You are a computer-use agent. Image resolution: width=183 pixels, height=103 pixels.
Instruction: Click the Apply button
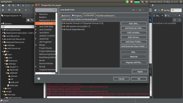coord(140,71)
